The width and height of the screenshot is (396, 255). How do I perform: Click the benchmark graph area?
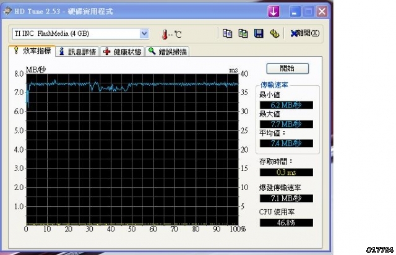[x=132, y=149]
